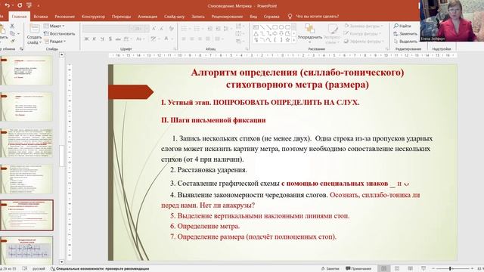Screen dimensions: 484x272
Task: Toggle text shadow S button
Action: 110,39
